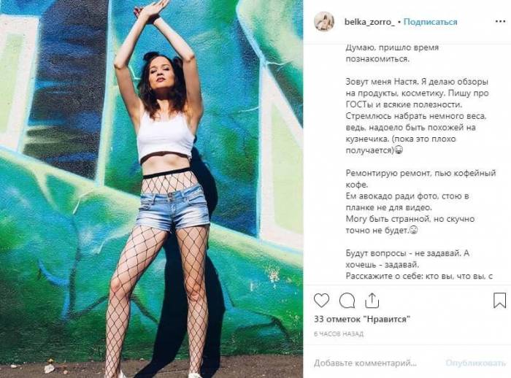Click the laughing emoji after "получается)"
This screenshot has height=378, width=511.
click(x=399, y=150)
